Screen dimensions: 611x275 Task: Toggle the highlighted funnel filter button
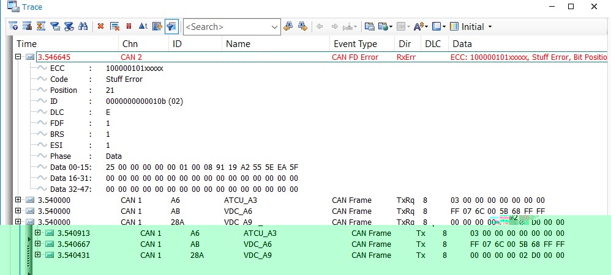171,26
